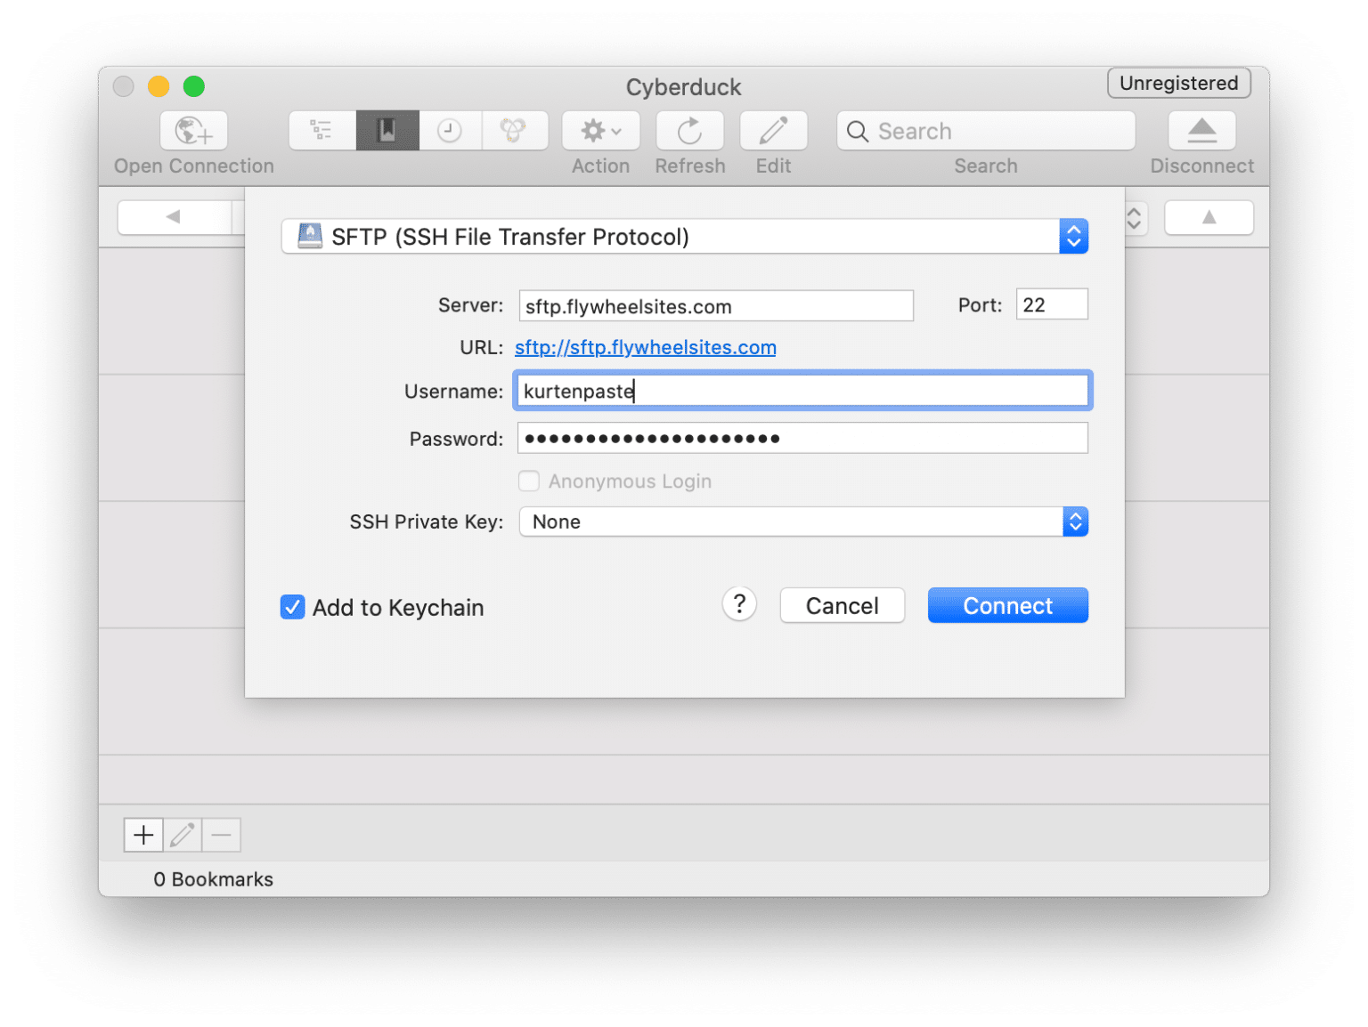Follow the sftp.flywheelsites.com URL link
The image size is (1368, 1027).
point(645,347)
